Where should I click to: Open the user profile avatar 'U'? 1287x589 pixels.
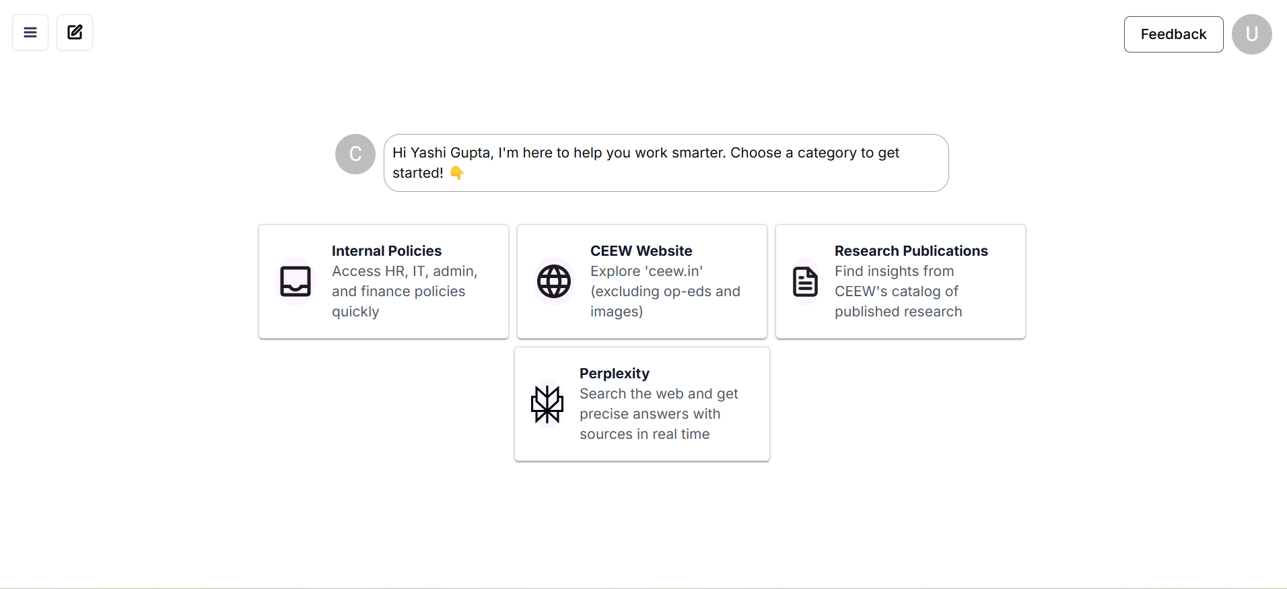click(1251, 34)
